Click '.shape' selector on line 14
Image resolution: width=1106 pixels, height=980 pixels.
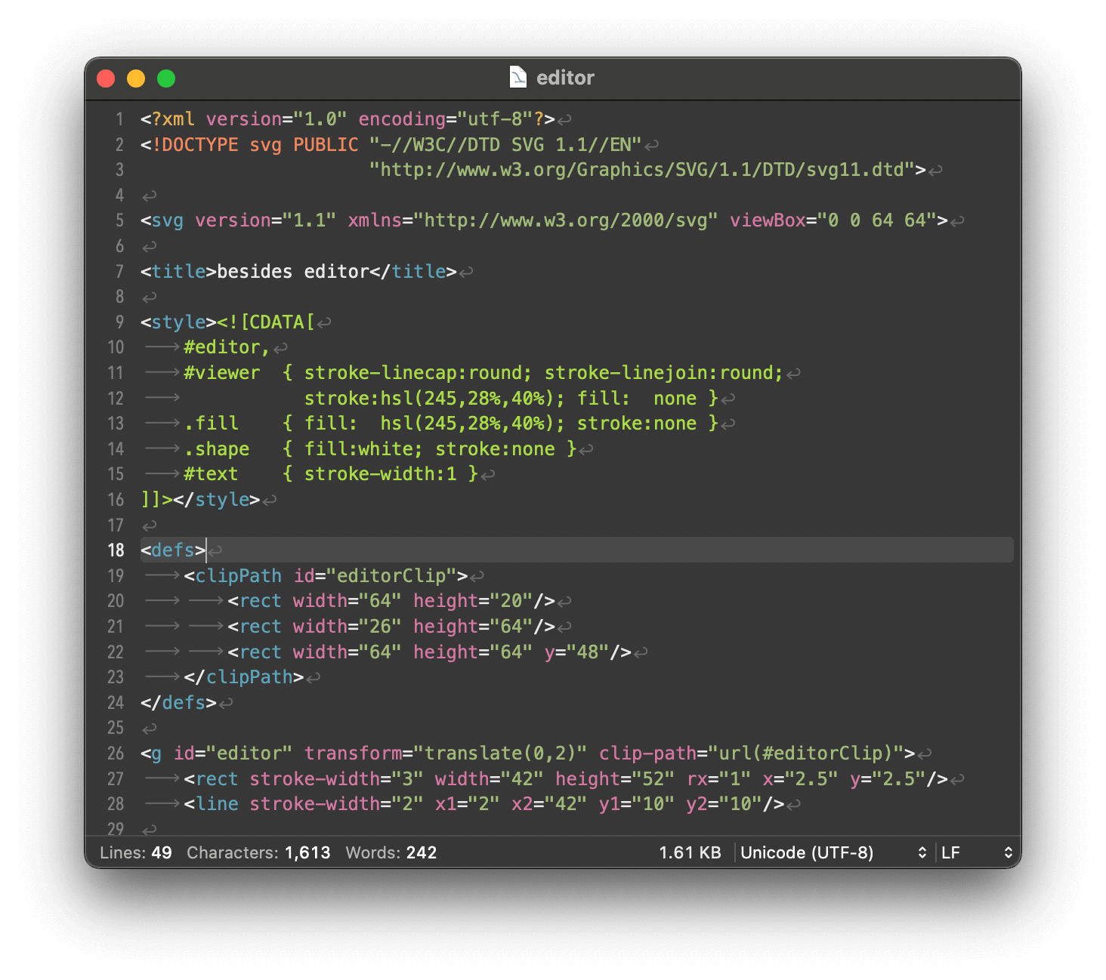pyautogui.click(x=217, y=449)
